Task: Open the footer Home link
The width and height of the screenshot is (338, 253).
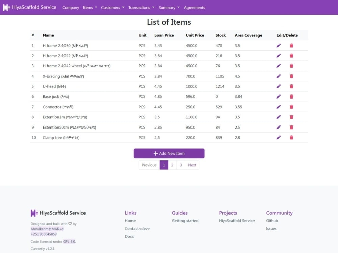Action: [x=130, y=221]
